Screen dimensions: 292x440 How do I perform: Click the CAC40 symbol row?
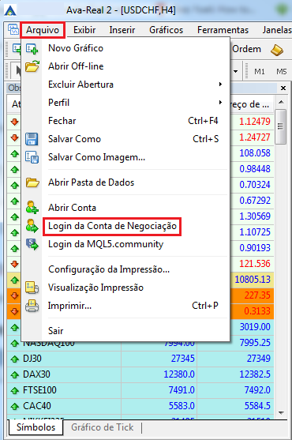pyautogui.click(x=140, y=406)
